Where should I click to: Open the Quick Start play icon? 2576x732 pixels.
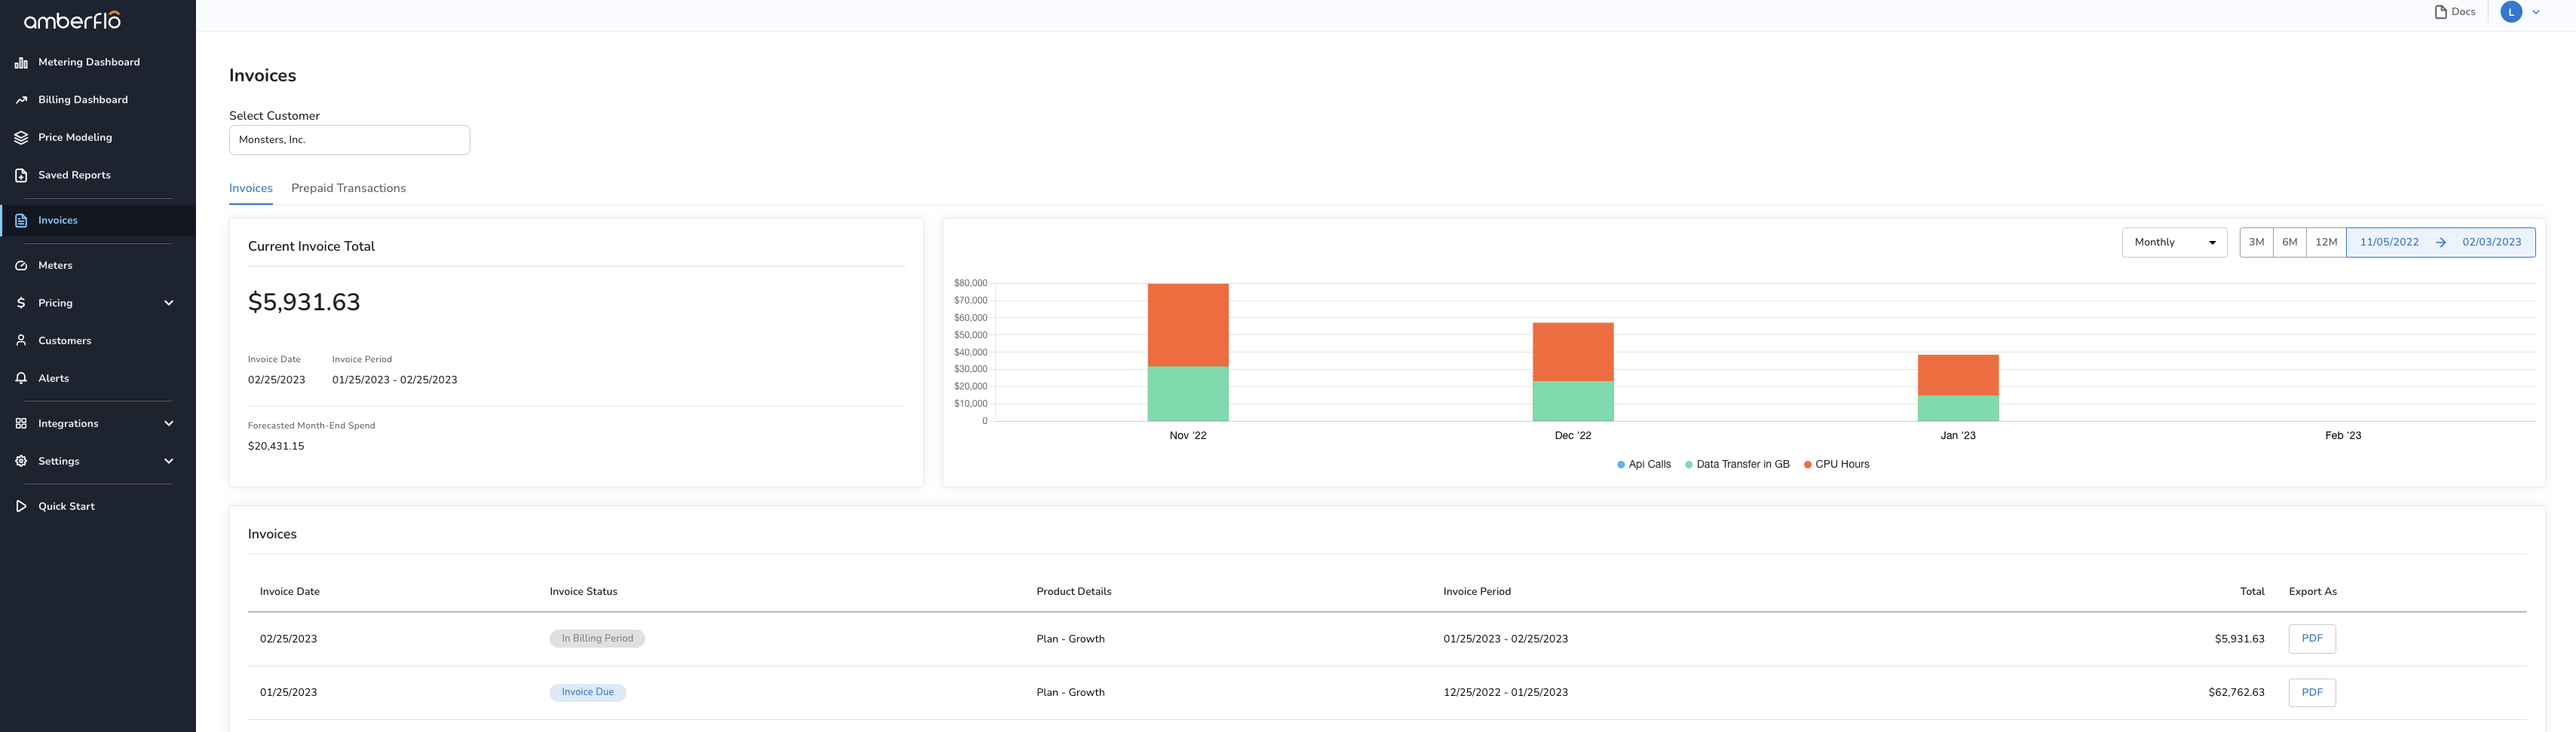coord(21,506)
